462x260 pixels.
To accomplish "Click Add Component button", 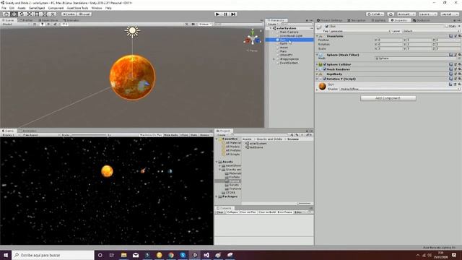I will pyautogui.click(x=388, y=98).
